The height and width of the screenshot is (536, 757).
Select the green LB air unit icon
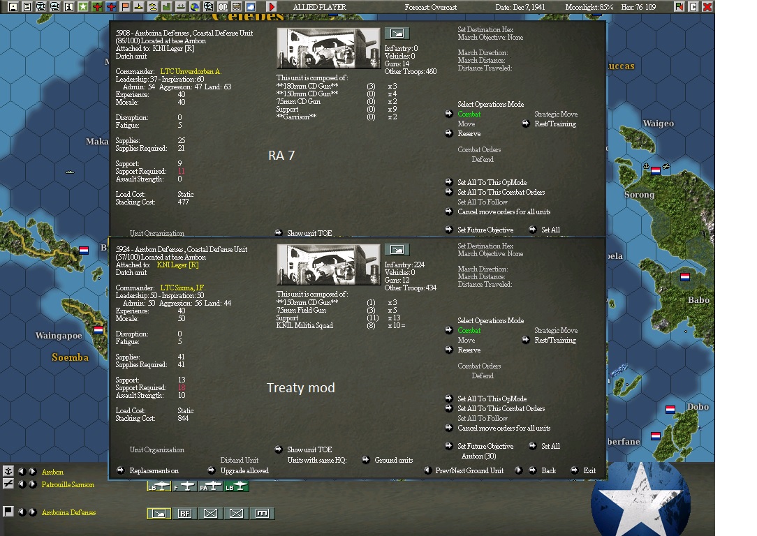(x=237, y=486)
